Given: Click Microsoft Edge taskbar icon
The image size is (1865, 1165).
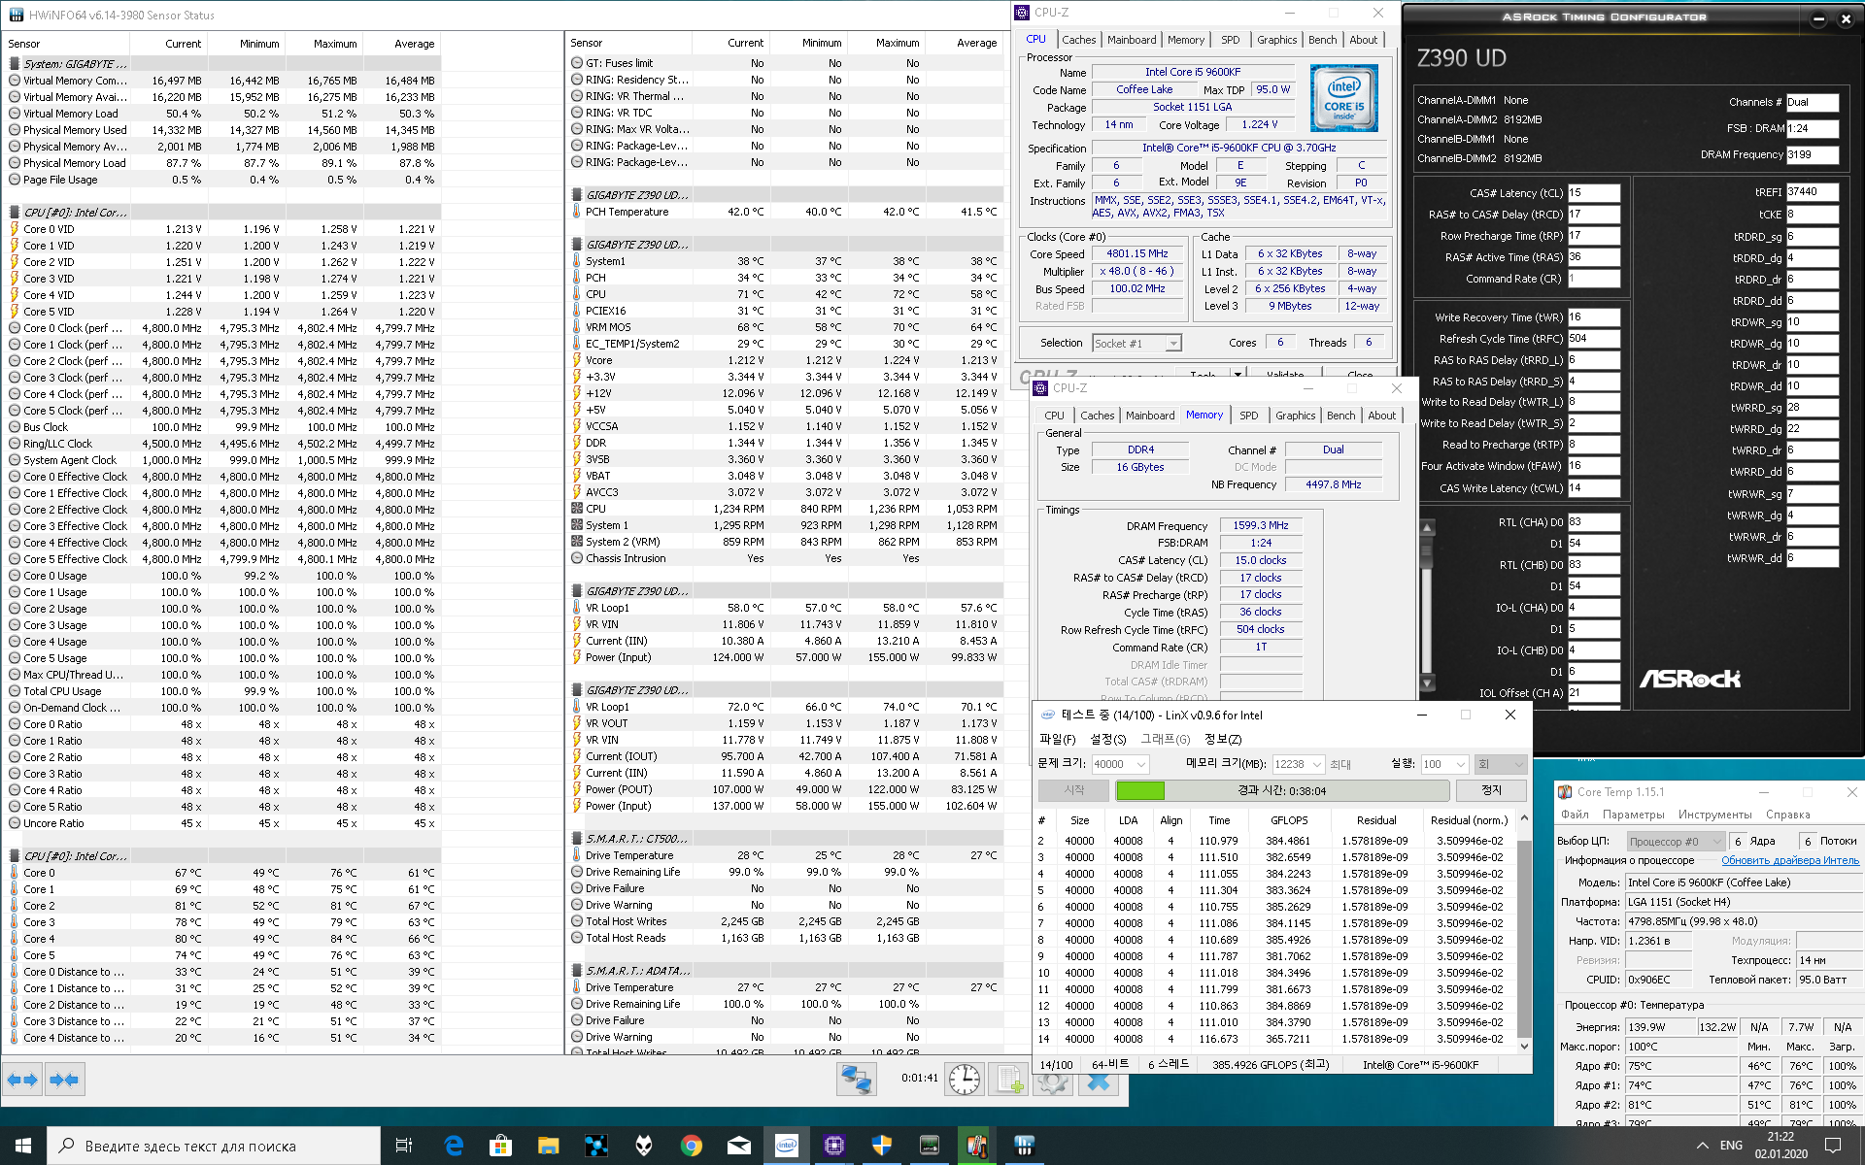Looking at the screenshot, I should [x=454, y=1146].
